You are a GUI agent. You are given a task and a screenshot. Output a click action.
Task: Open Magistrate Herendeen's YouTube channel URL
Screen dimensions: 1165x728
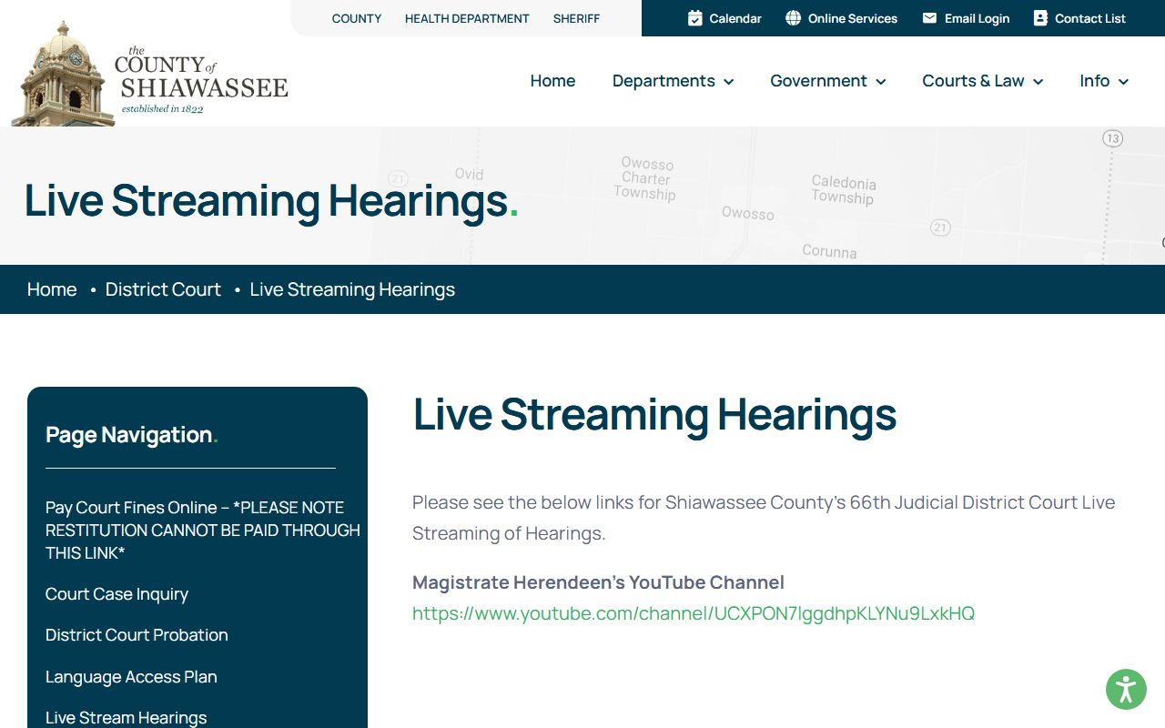[694, 613]
